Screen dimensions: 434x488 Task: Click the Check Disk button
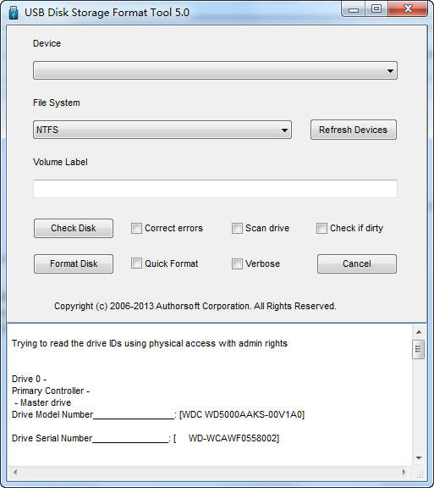coord(74,228)
